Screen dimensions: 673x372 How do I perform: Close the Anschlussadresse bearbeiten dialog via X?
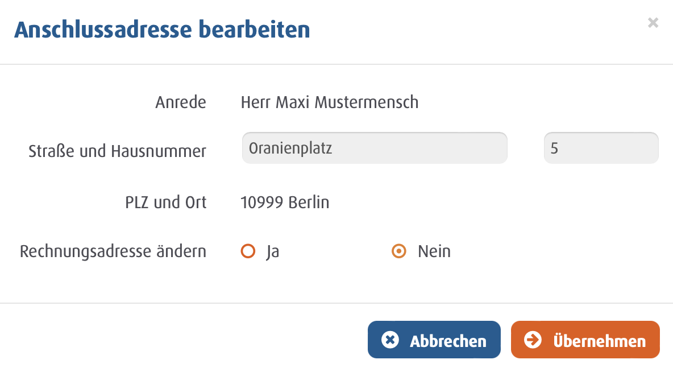653,23
